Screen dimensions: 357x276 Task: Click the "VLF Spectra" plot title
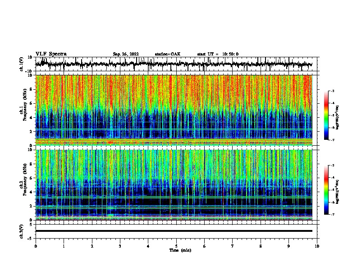tap(51, 54)
